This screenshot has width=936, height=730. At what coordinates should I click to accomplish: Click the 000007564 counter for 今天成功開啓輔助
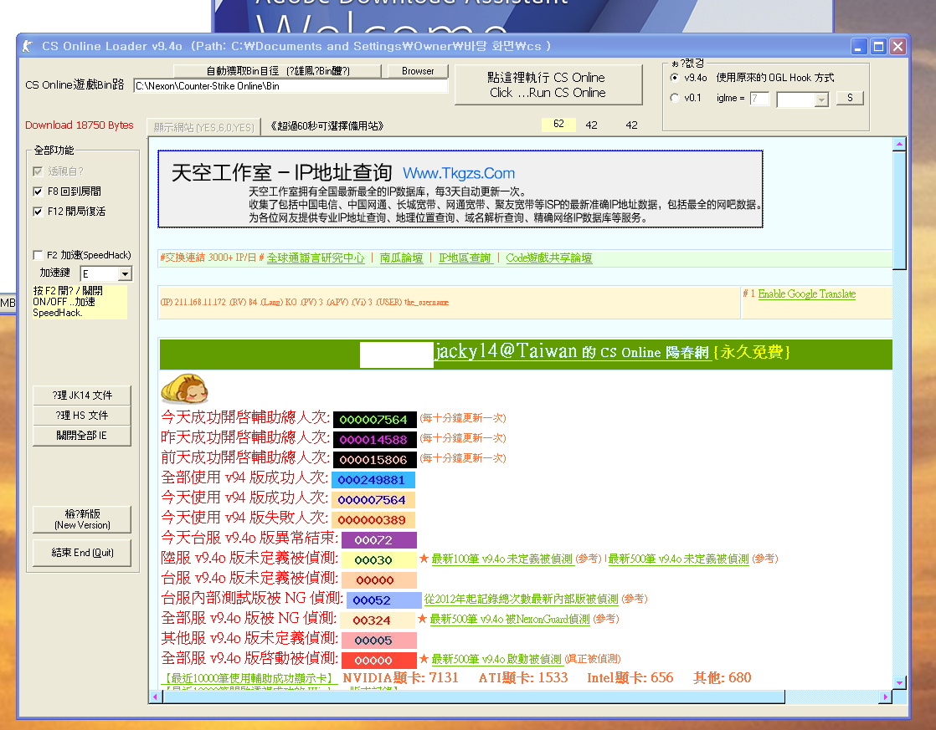pyautogui.click(x=373, y=420)
